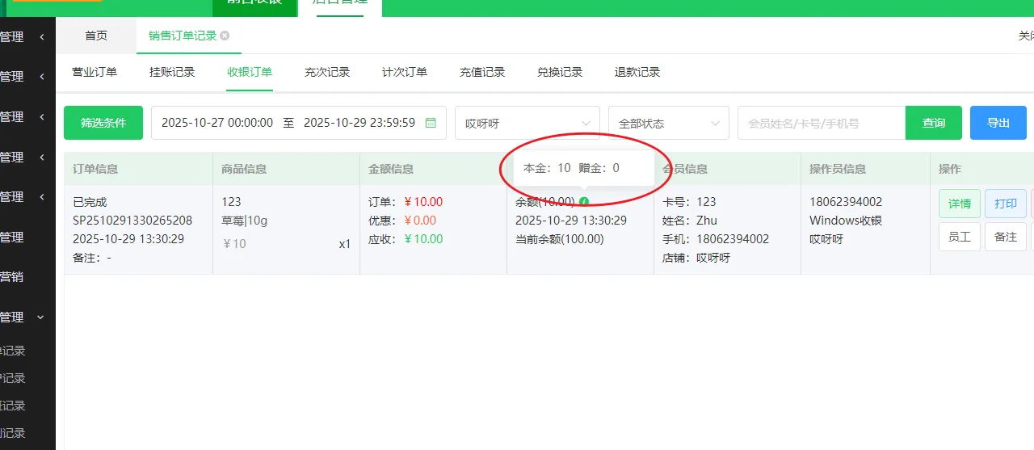Open order 详情 details button

click(959, 204)
